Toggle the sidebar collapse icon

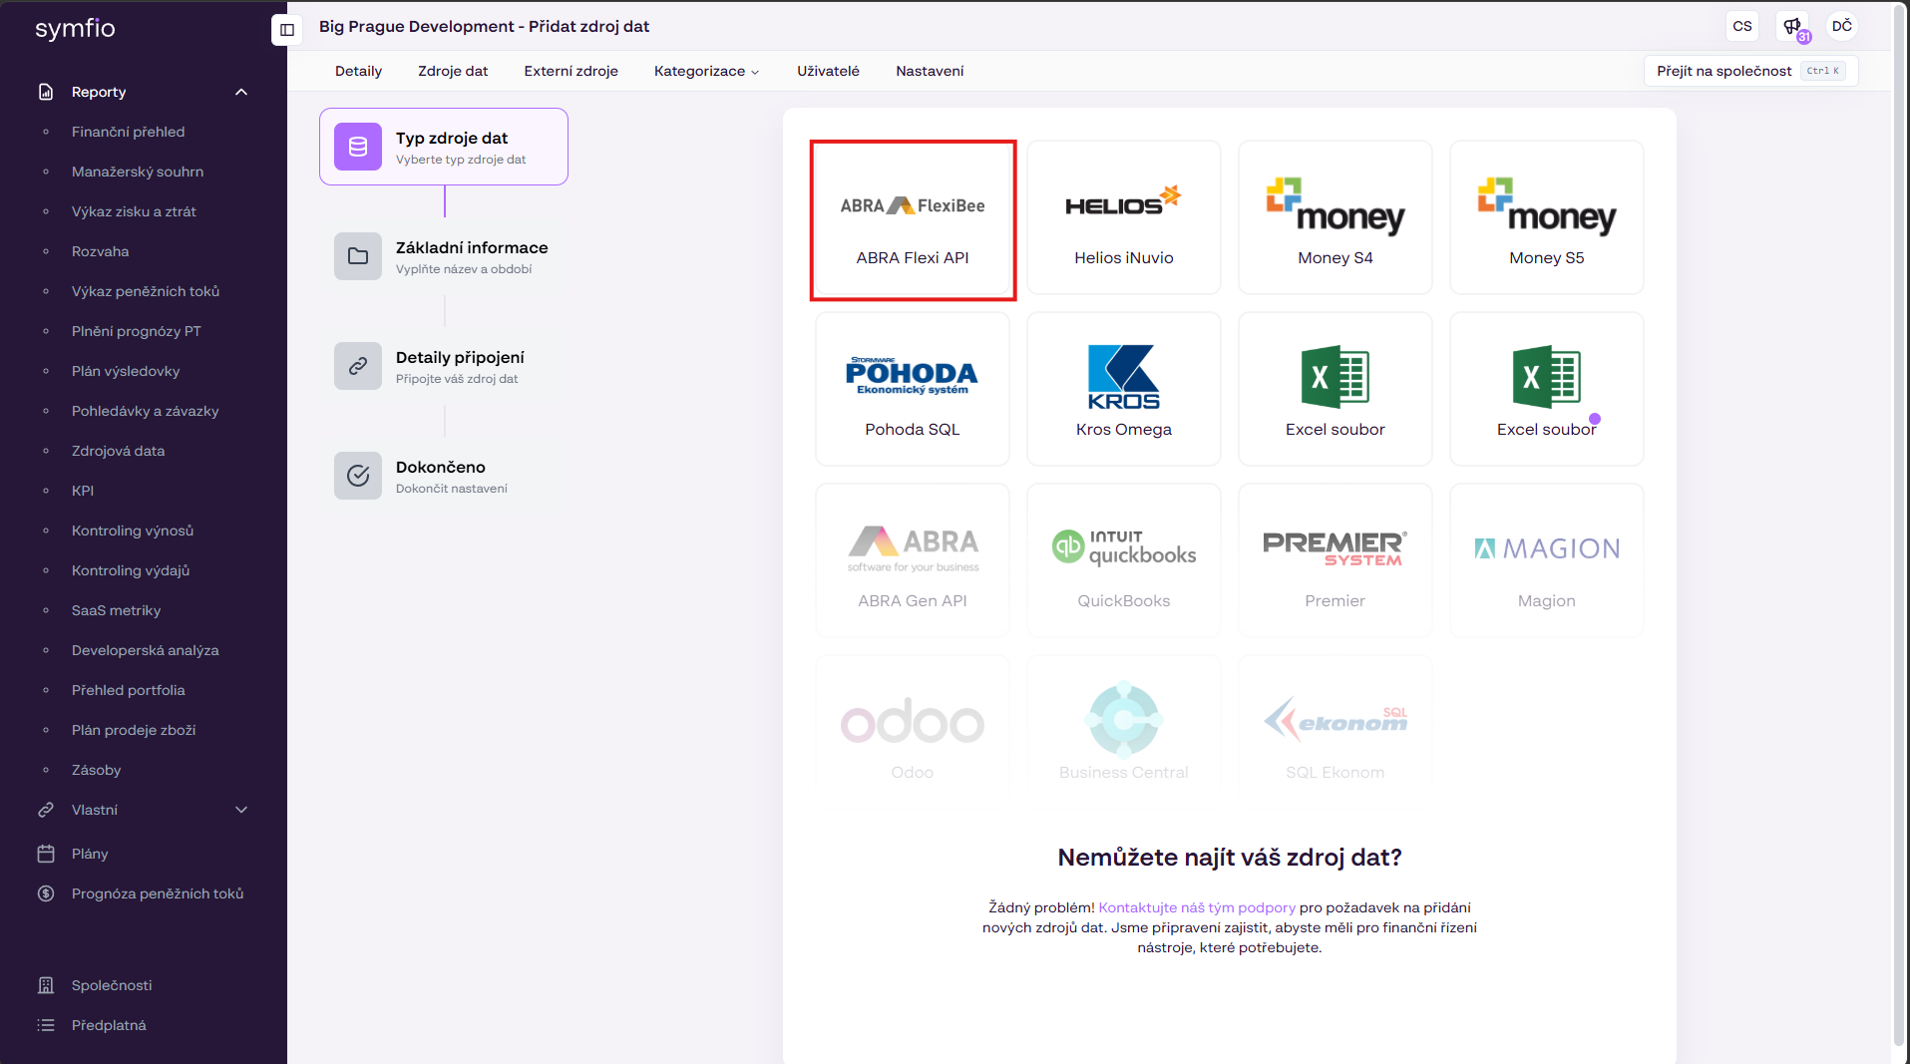click(287, 30)
